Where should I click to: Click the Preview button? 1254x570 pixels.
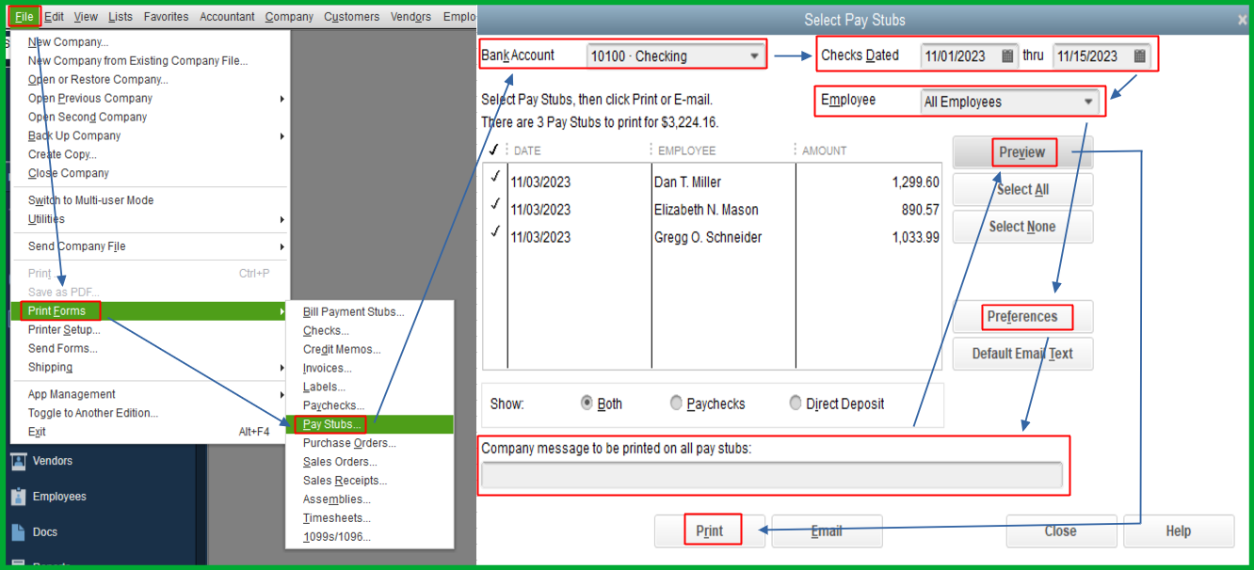1022,151
